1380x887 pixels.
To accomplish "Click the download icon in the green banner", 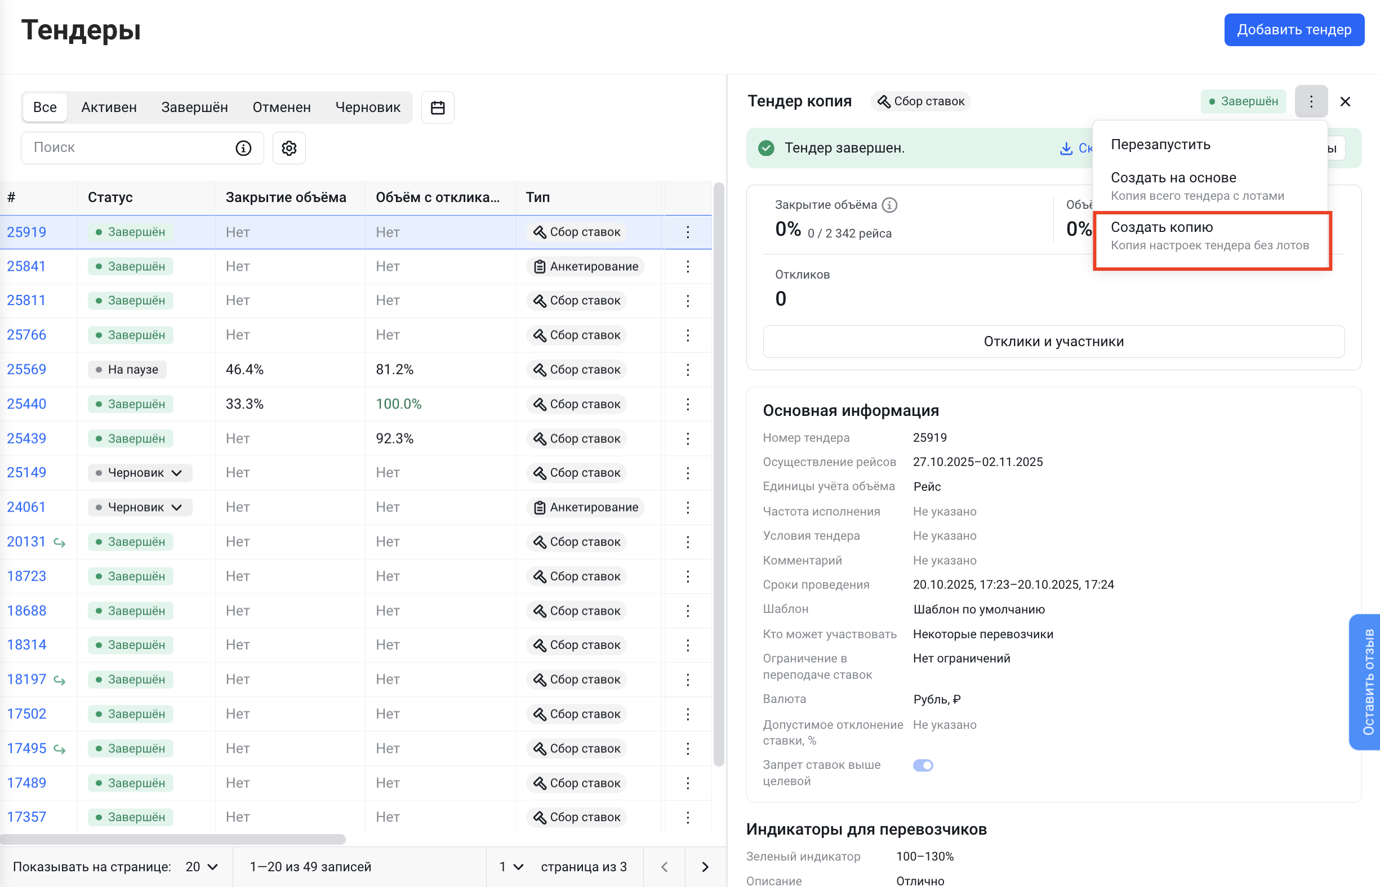I will pos(1066,149).
